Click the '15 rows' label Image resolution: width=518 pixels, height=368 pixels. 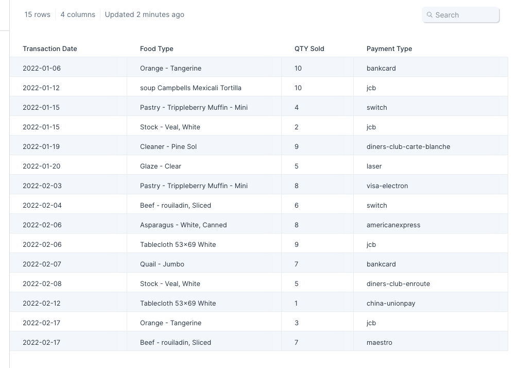[37, 14]
